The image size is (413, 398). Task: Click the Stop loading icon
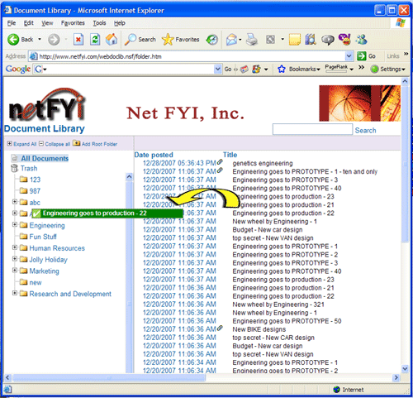coord(78,40)
